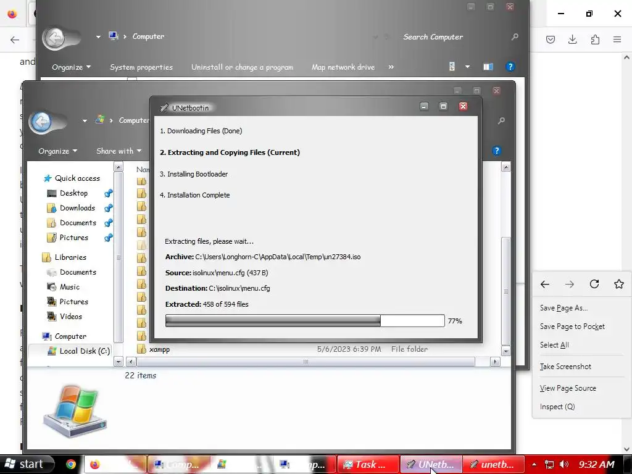The height and width of the screenshot is (474, 632).
Task: Open Pictures under Quick access
Action: pyautogui.click(x=68, y=238)
